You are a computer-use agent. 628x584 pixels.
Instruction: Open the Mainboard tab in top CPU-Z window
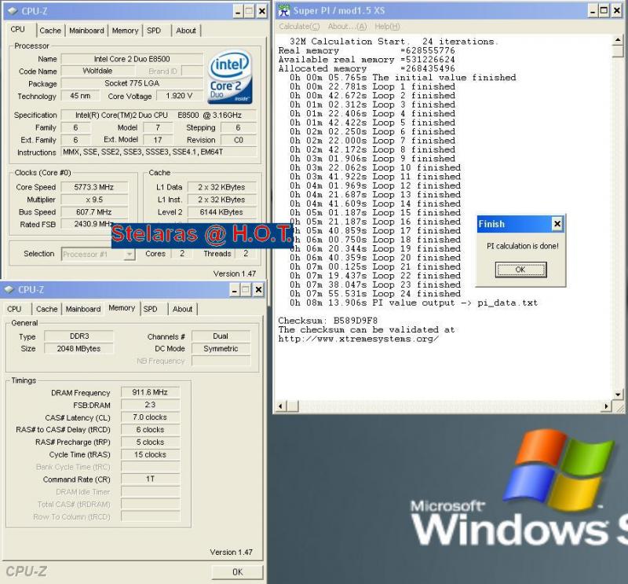(86, 31)
